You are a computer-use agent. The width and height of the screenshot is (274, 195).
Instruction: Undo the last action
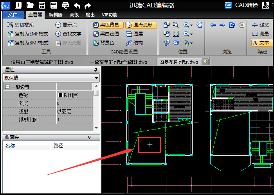tap(77, 5)
